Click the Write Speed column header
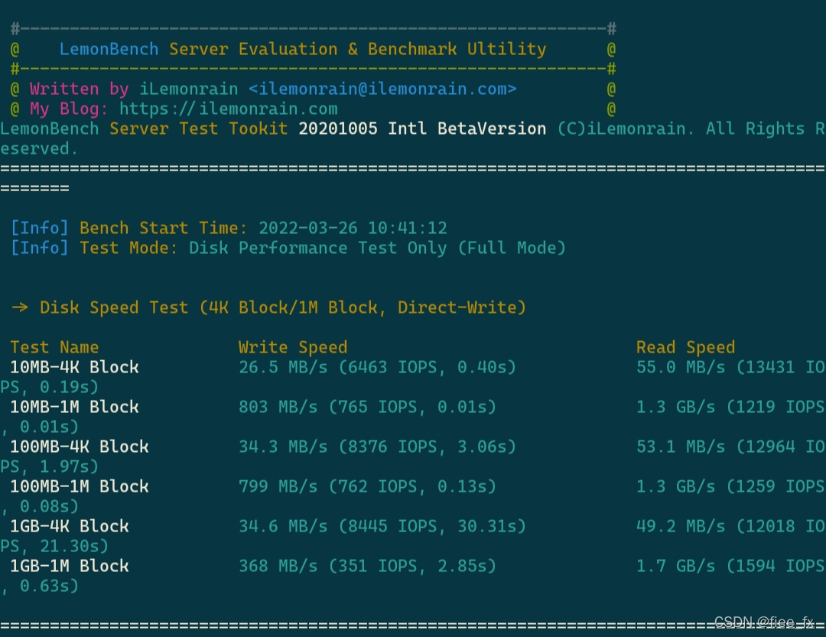The height and width of the screenshot is (637, 826). tap(293, 347)
